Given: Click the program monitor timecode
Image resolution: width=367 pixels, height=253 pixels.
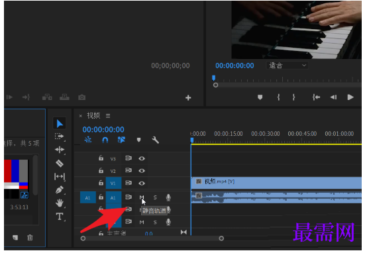Looking at the screenshot, I should pyautogui.click(x=235, y=66).
